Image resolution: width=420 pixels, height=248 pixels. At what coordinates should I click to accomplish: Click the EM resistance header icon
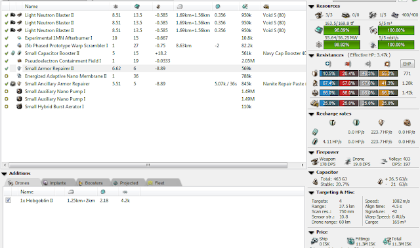[x=328, y=64]
